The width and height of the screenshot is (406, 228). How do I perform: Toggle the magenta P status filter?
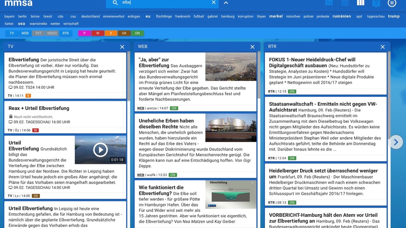(x=85, y=33)
